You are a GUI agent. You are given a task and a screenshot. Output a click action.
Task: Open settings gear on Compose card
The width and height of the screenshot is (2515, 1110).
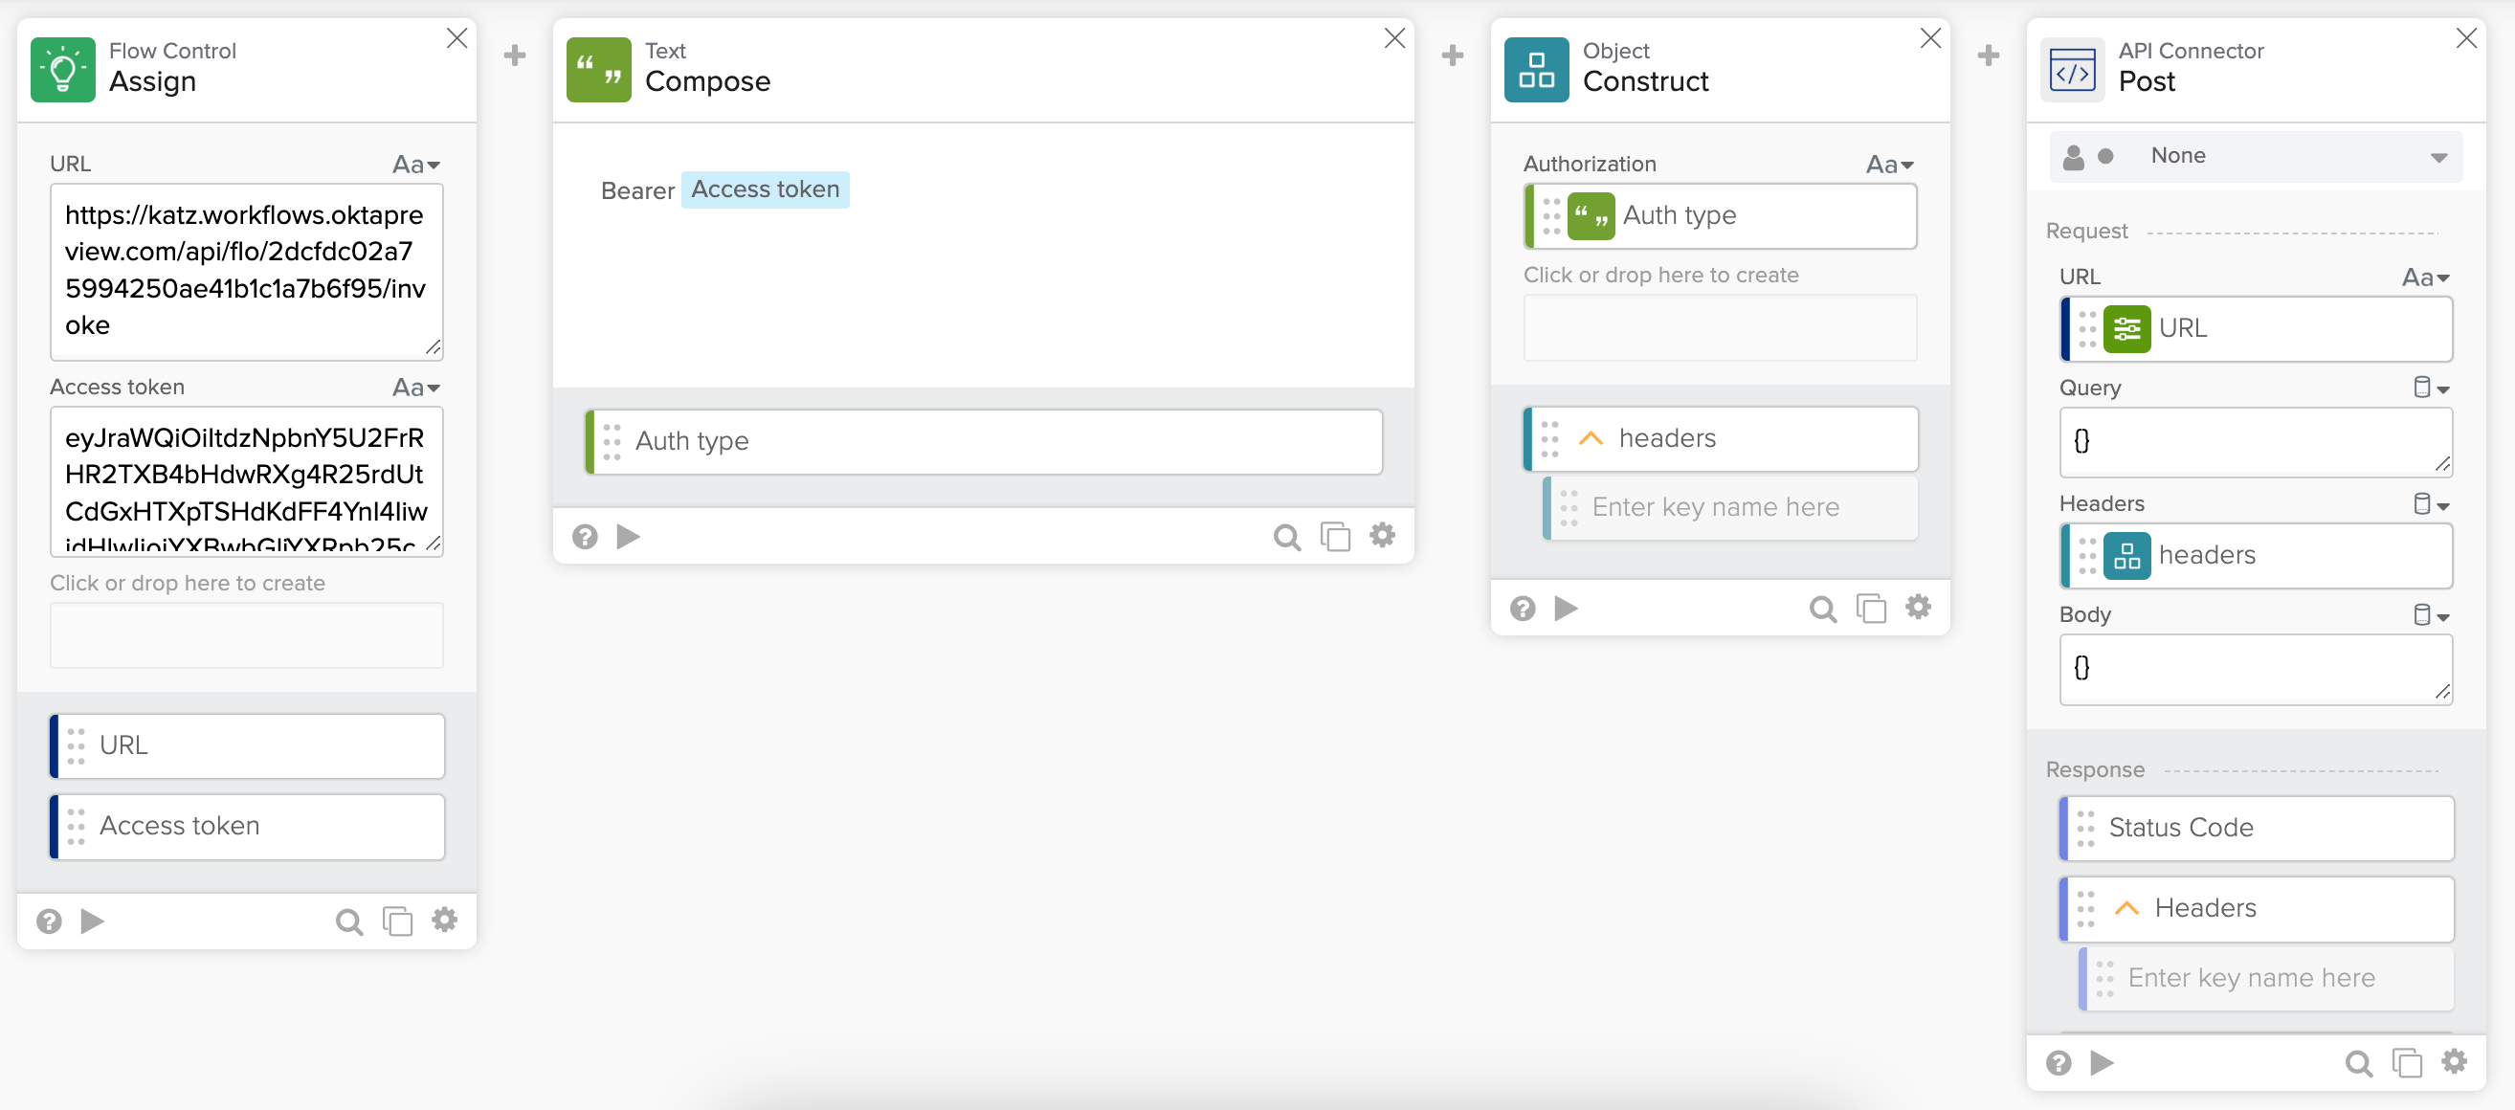coord(1382,535)
